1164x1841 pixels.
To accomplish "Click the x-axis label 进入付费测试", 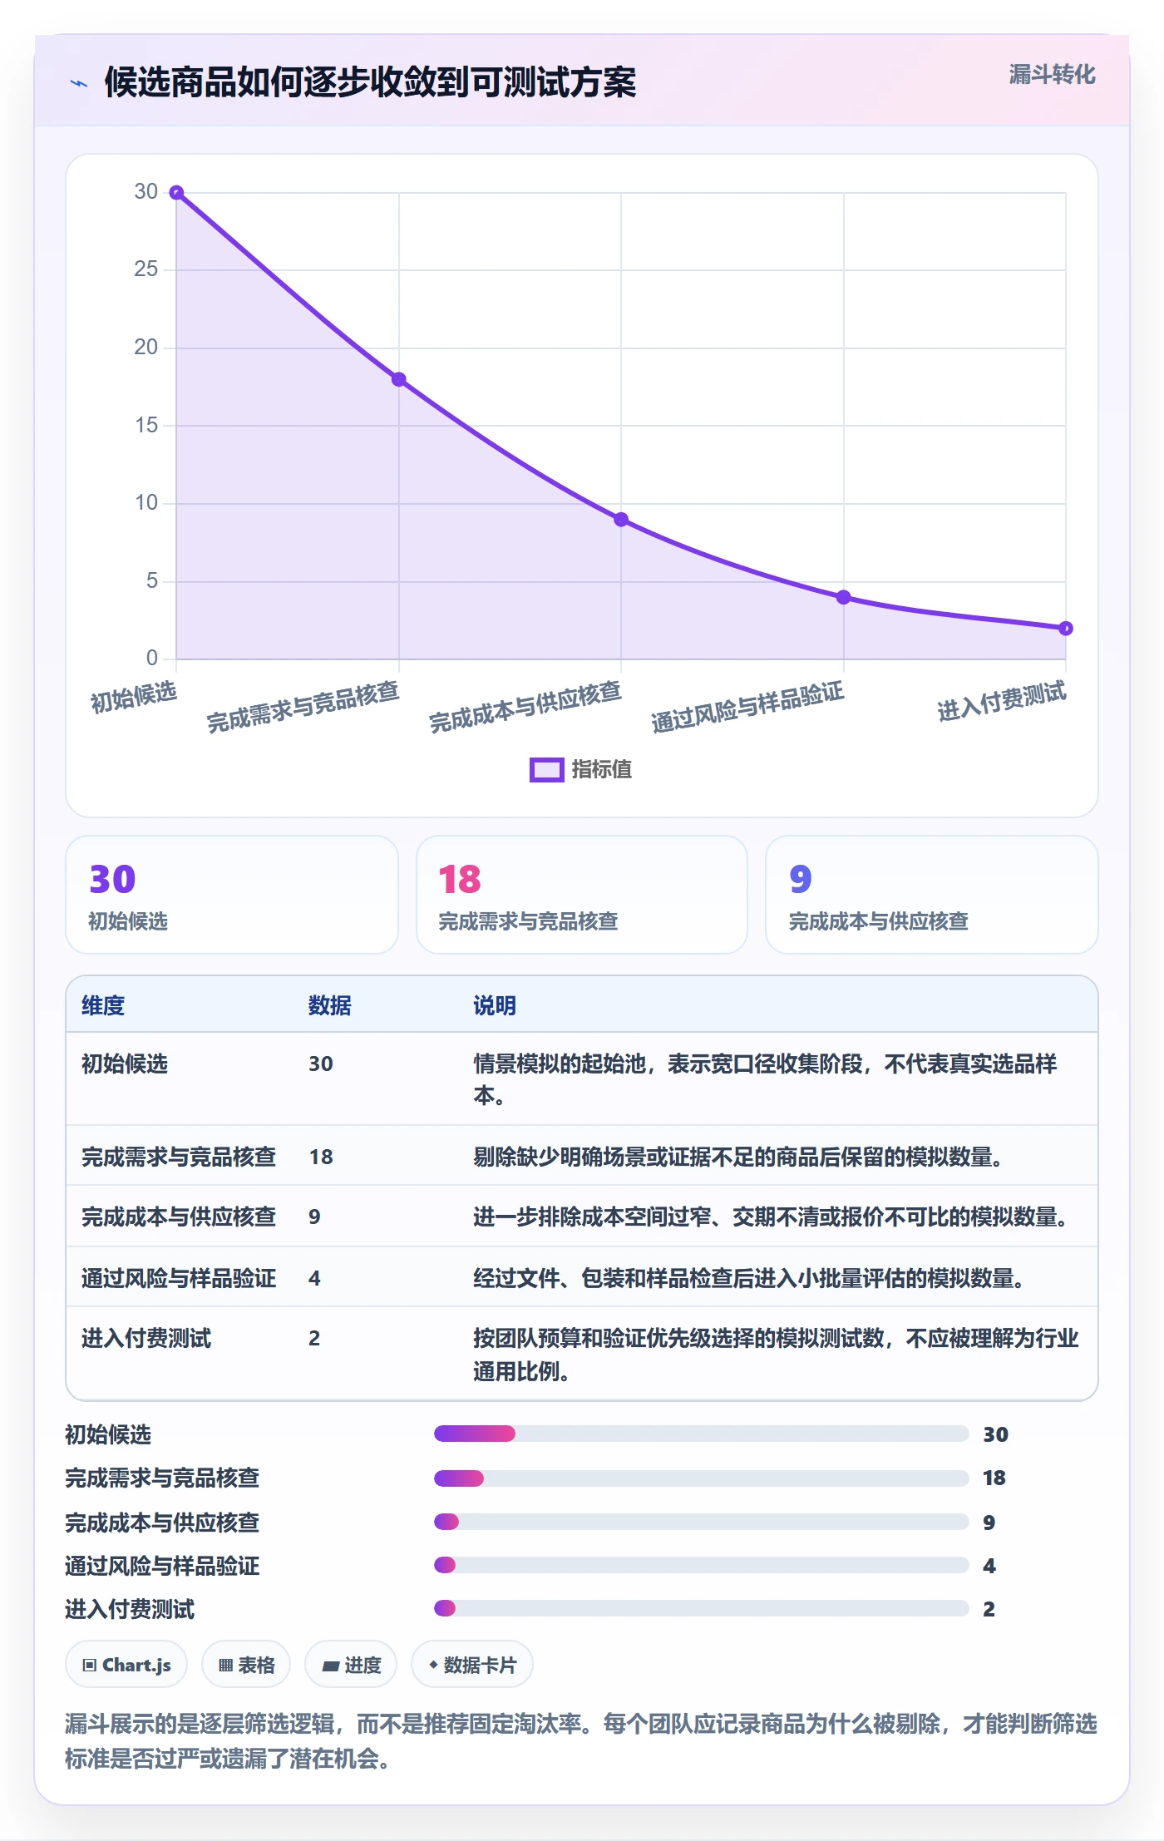I will click(1002, 701).
